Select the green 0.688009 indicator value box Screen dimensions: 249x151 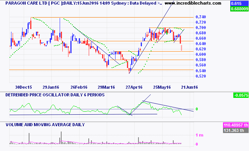[239, 9]
